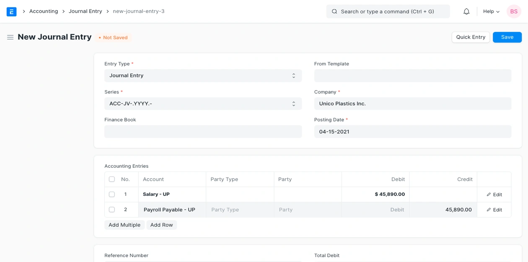Image resolution: width=528 pixels, height=262 pixels.
Task: Check the row 2 Payroll Payable checkbox
Action: click(x=112, y=210)
